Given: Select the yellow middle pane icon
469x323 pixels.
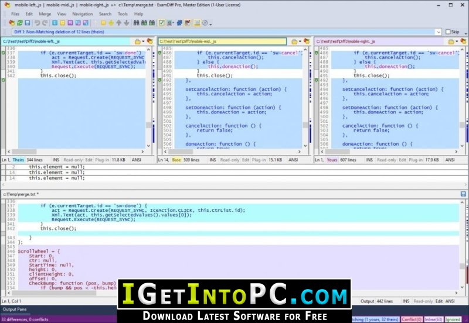Looking at the screenshot, I should tap(63, 23).
